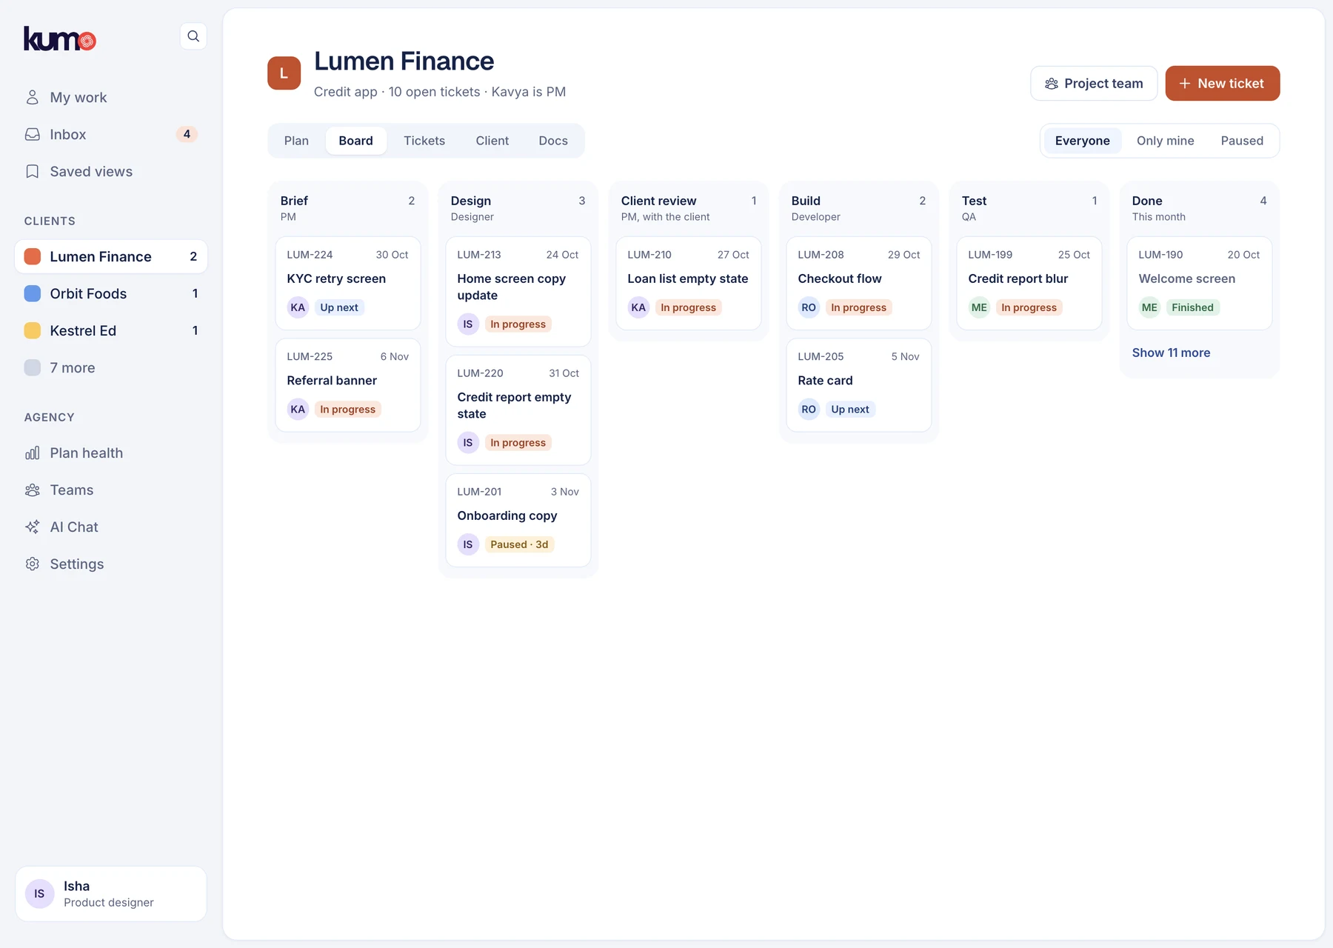
Task: Switch filter to Only mine
Action: pyautogui.click(x=1165, y=141)
